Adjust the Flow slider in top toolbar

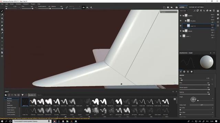coord(27,9)
